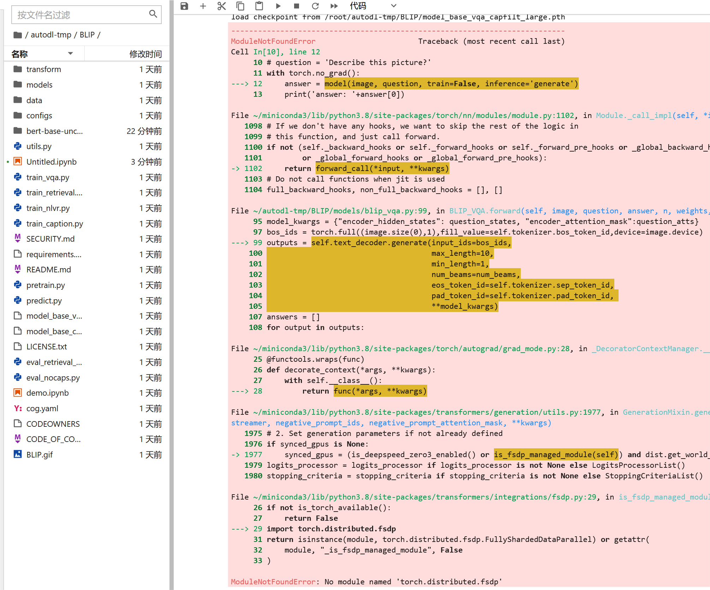Restart the kernel
This screenshot has height=590, width=710.
pos(315,6)
